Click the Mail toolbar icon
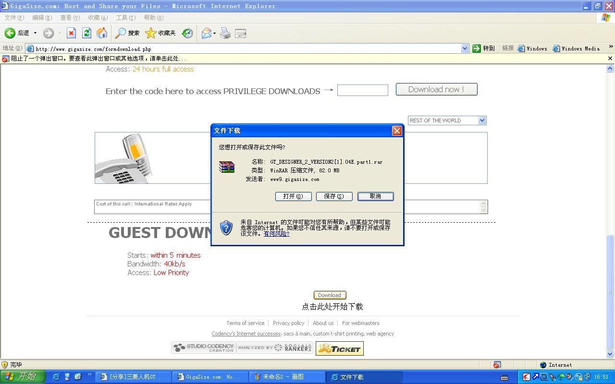Screen dimensions: 615x384 pyautogui.click(x=207, y=33)
